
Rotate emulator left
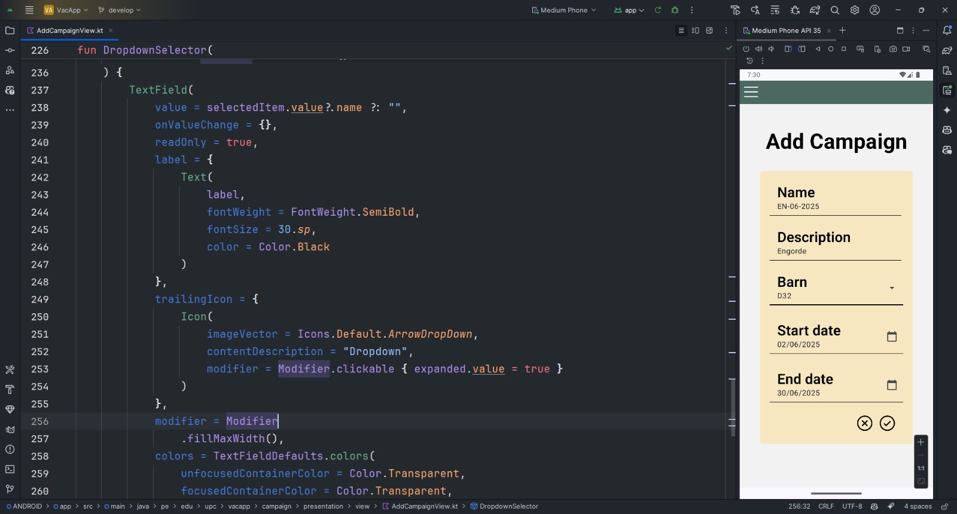tap(788, 49)
